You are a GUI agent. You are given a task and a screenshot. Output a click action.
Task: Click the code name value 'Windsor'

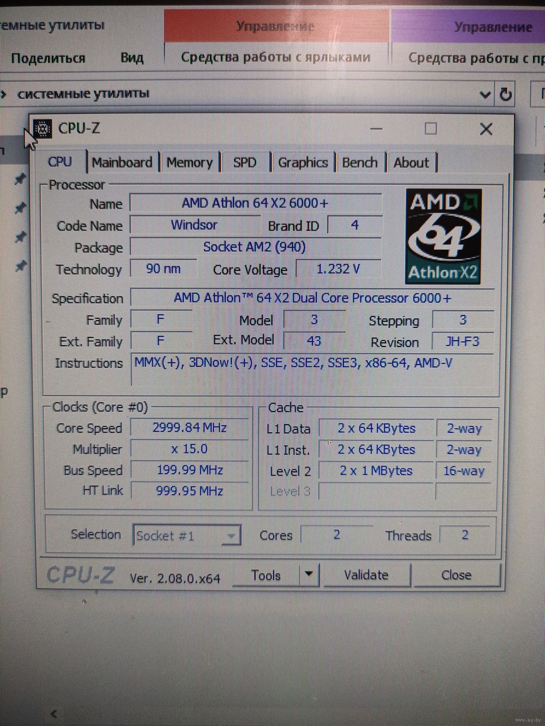[194, 225]
